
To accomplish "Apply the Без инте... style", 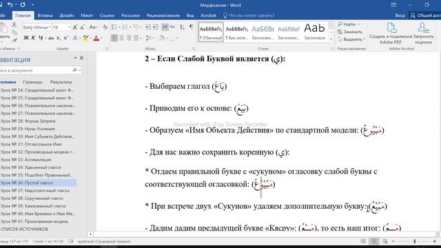I will 237,32.
